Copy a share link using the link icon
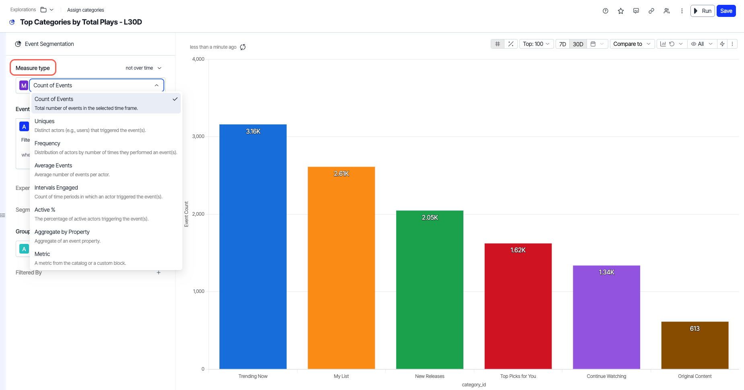 [651, 11]
